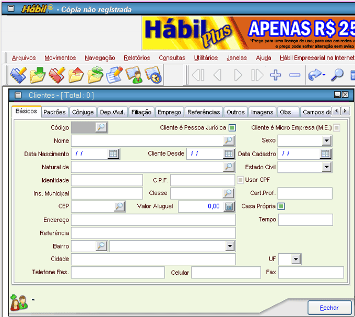Toggle Casa Própria checkbox
This screenshot has height=317, width=355.
pyautogui.click(x=281, y=206)
